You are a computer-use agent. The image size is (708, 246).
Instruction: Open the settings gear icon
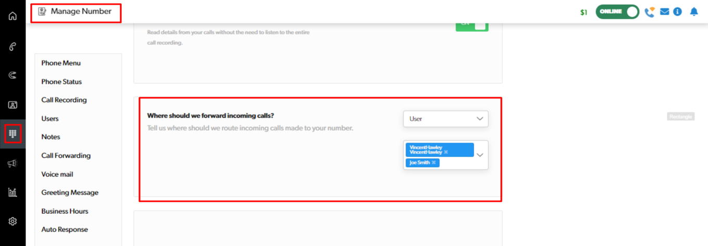[x=12, y=222]
